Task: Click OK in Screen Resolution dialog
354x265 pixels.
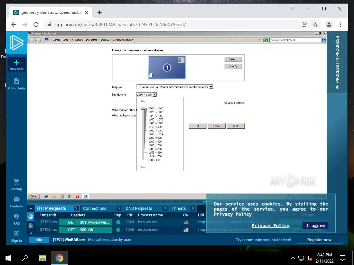Action: [197, 126]
